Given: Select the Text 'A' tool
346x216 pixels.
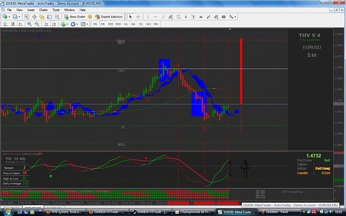Looking at the screenshot, I should click(186, 17).
